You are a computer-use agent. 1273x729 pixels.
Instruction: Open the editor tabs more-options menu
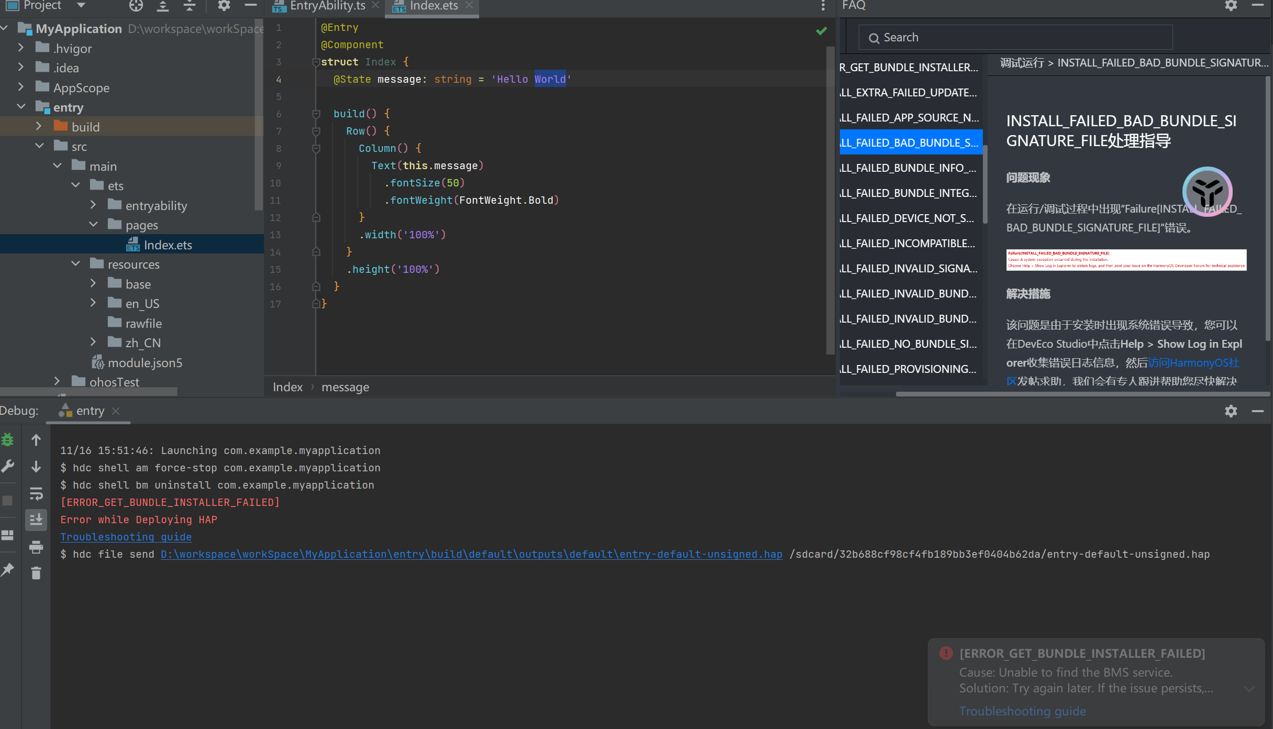coord(823,6)
